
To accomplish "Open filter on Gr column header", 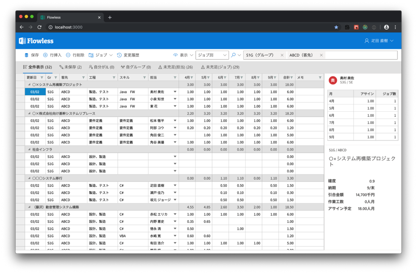I will (56, 78).
